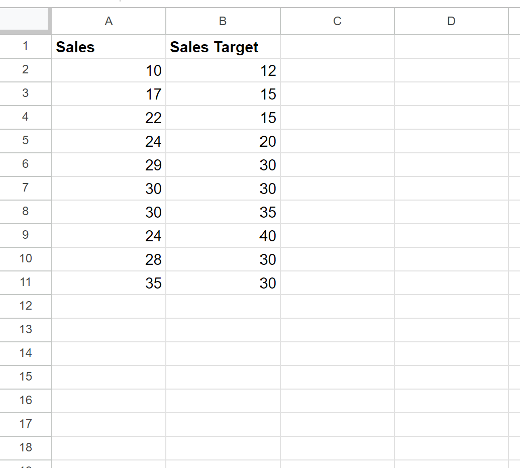Click the select-all corner box
The height and width of the screenshot is (468, 520).
(24, 19)
